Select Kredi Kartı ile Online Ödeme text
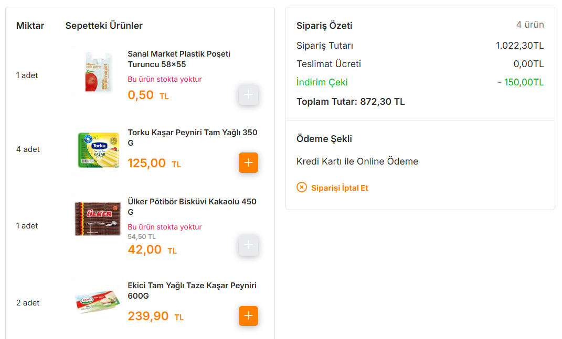The image size is (562, 339). click(x=357, y=161)
